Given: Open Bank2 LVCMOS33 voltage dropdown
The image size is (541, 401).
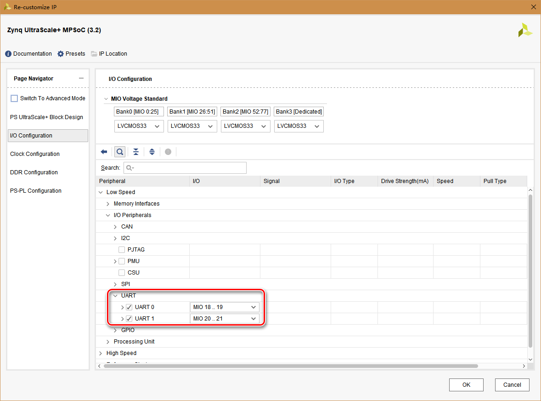Looking at the screenshot, I should (x=245, y=126).
